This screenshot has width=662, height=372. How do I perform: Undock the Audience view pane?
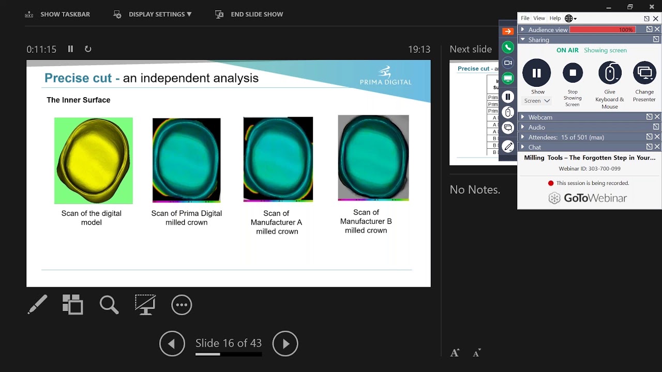point(649,30)
